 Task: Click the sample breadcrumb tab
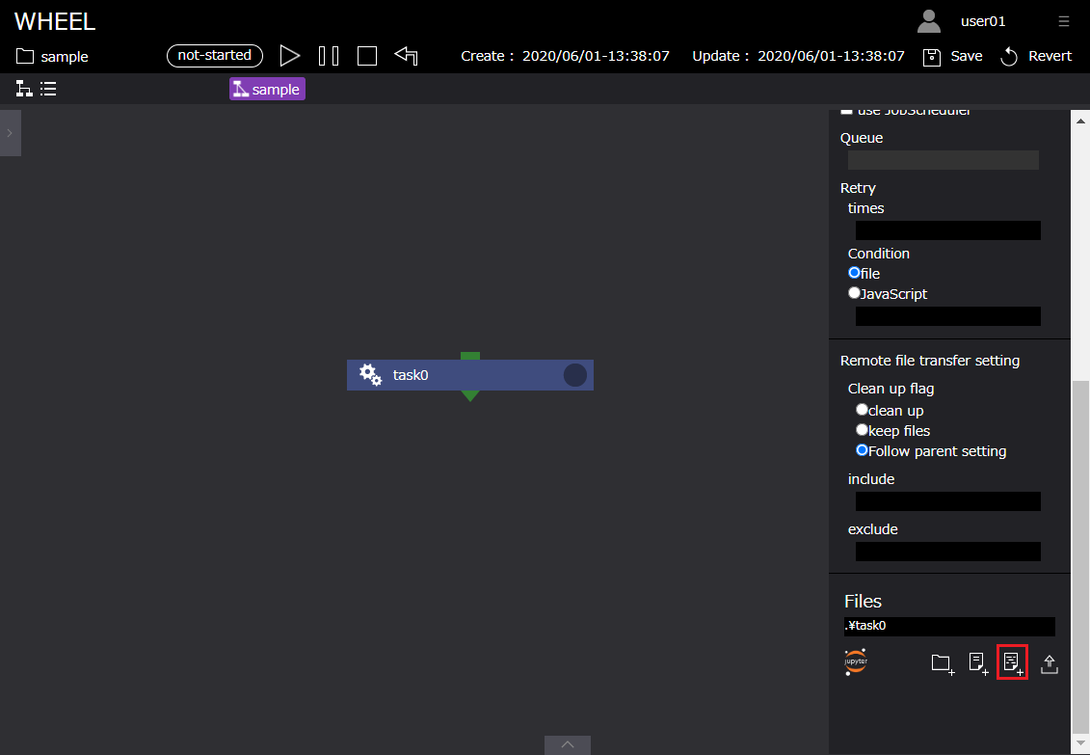267,90
